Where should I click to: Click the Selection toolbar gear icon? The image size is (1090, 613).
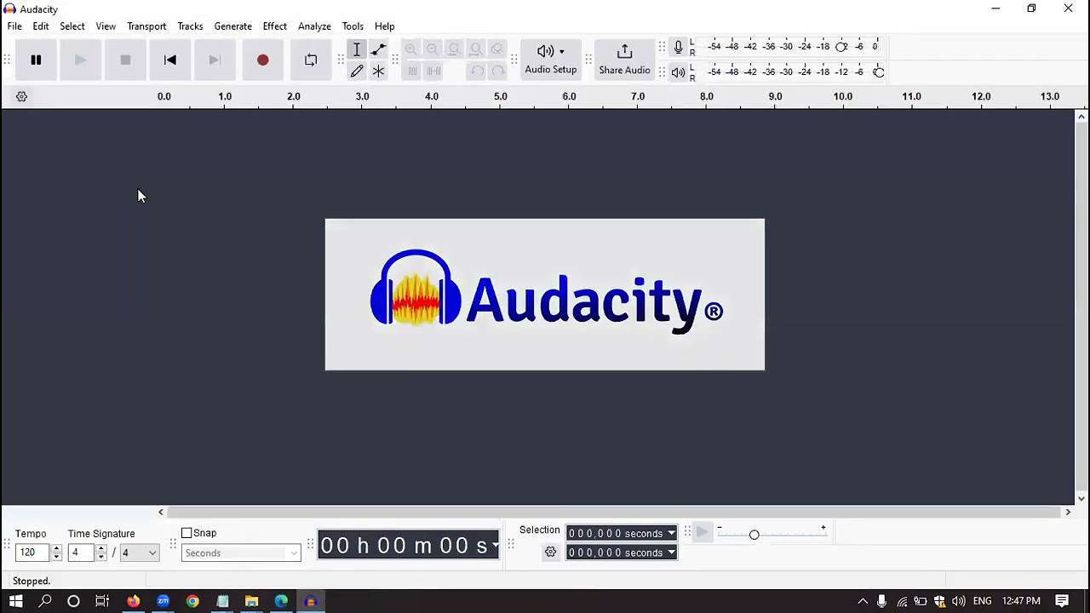(x=550, y=553)
